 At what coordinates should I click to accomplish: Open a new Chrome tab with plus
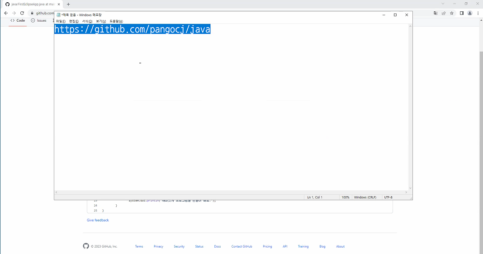(x=68, y=5)
